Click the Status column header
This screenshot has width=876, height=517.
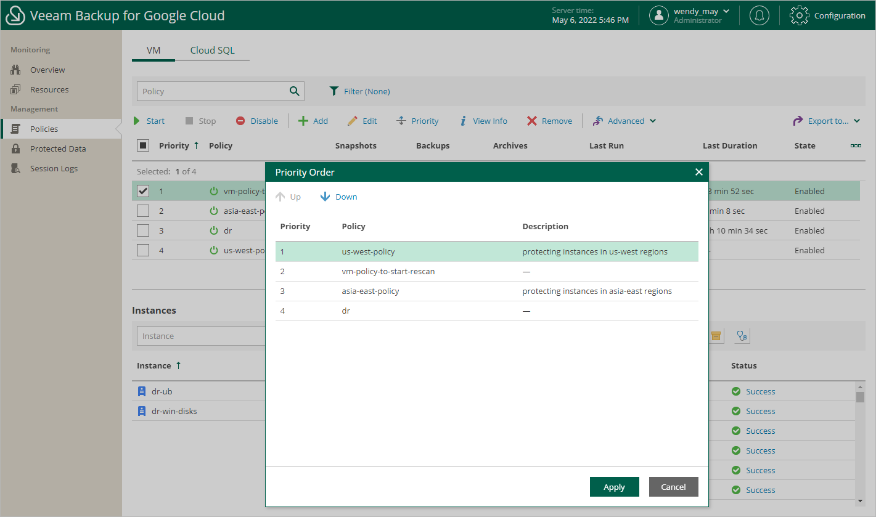pyautogui.click(x=744, y=365)
